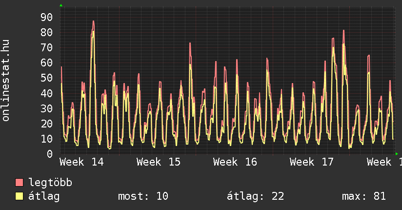
Task: Click the yellow átlag legend swatch
Action: point(20,196)
